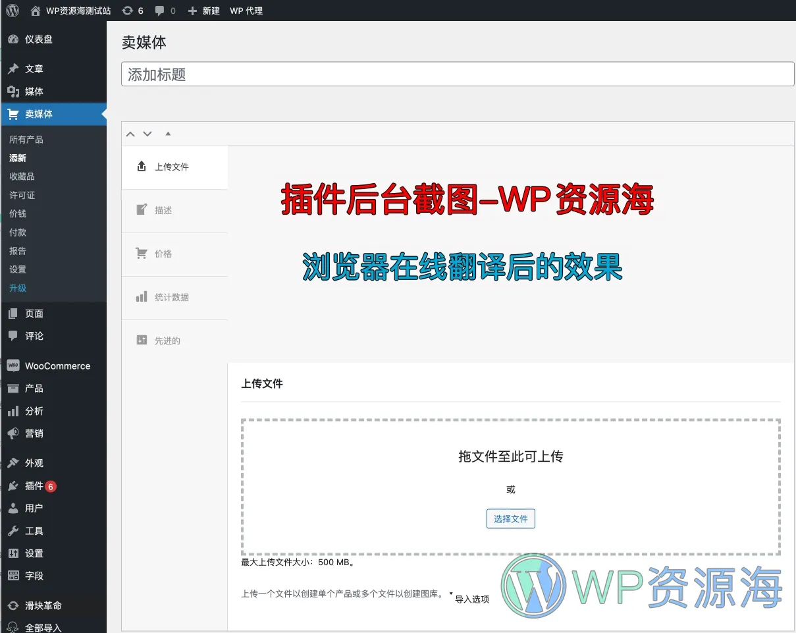
Task: Open the 统计数据 statistics tab
Action: (171, 298)
